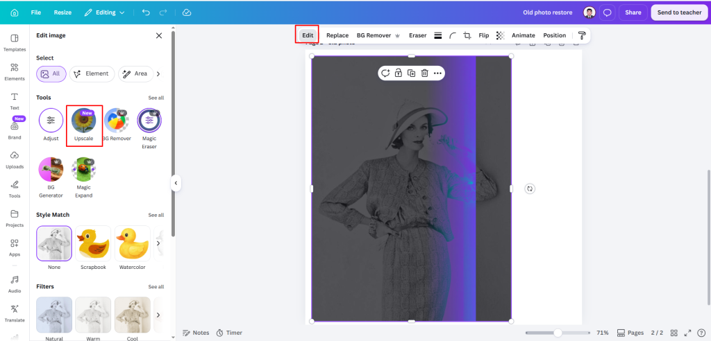Screen dimensions: 711x341
Task: Click See all next to Tools
Action: pyautogui.click(x=156, y=98)
